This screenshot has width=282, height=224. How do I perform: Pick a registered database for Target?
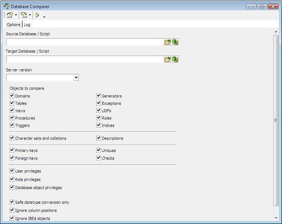[x=175, y=59]
